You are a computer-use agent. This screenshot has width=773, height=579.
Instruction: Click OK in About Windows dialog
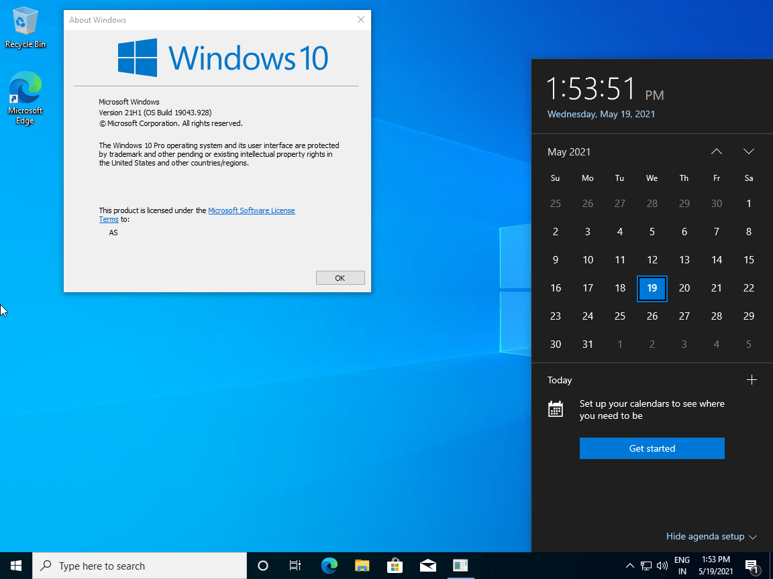point(340,277)
